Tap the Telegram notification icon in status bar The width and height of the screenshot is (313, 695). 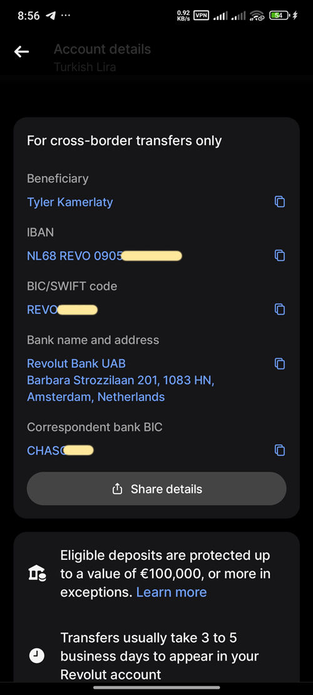[51, 16]
